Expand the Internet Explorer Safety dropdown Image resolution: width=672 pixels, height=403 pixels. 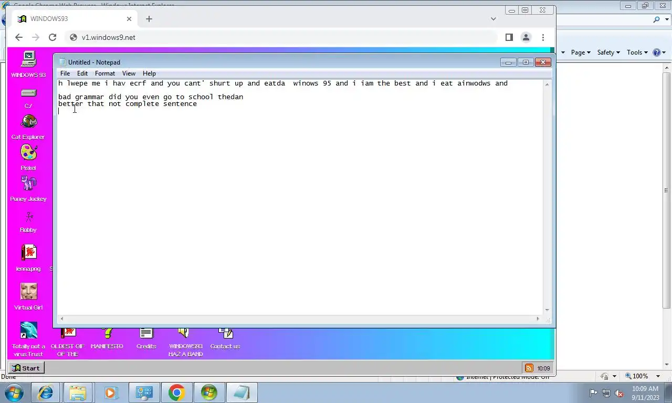[x=608, y=52]
